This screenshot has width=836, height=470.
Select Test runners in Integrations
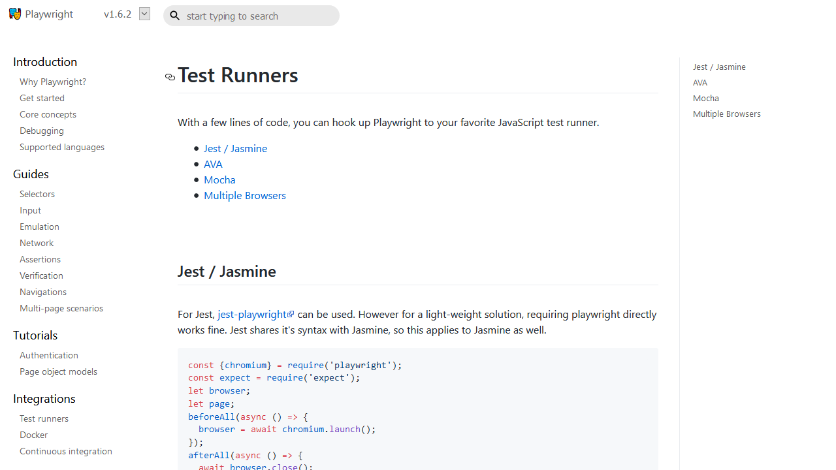44,418
